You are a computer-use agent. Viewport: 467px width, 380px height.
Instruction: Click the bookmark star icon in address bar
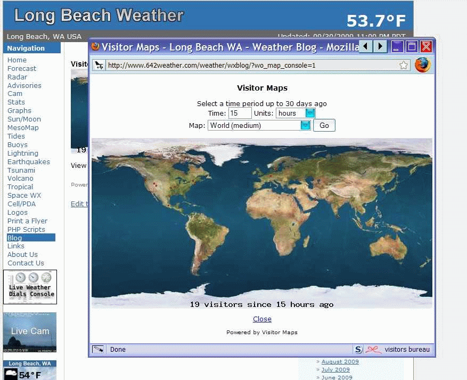coord(404,65)
